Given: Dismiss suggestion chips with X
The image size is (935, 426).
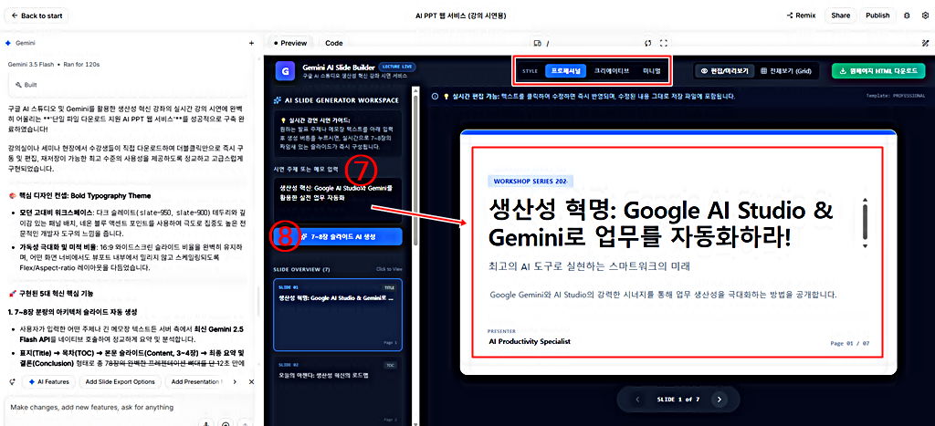Looking at the screenshot, I should pos(251,381).
